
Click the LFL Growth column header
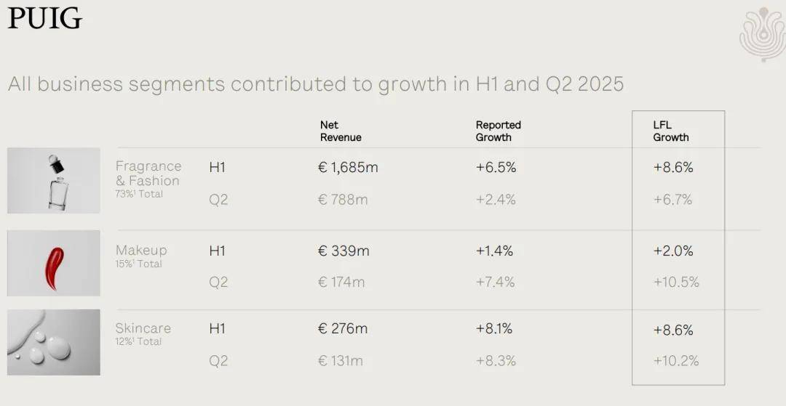click(x=670, y=131)
